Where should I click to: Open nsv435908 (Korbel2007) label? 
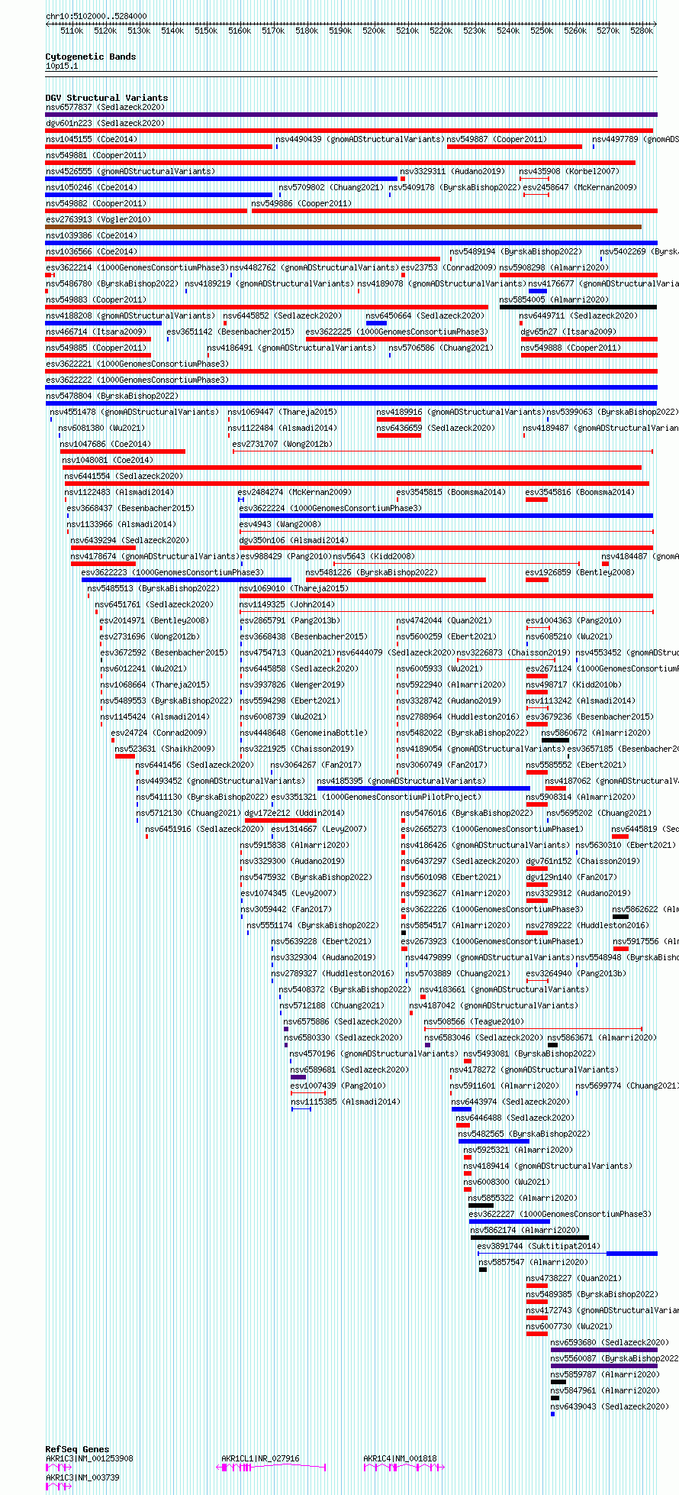570,171
